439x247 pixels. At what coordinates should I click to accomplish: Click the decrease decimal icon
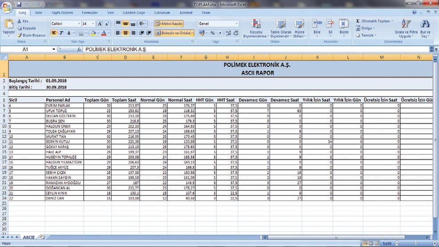236,33
